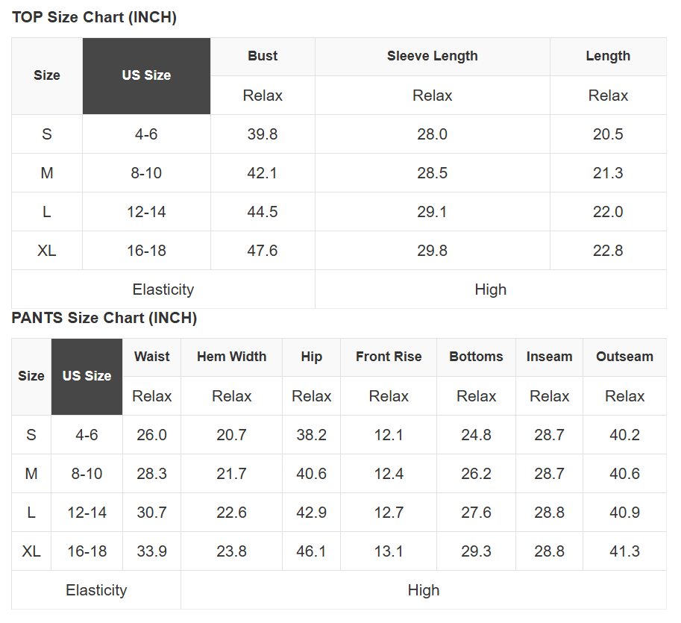Image resolution: width=681 pixels, height=623 pixels.
Task: Select the Elasticity label in PANTS chart
Action: (96, 590)
